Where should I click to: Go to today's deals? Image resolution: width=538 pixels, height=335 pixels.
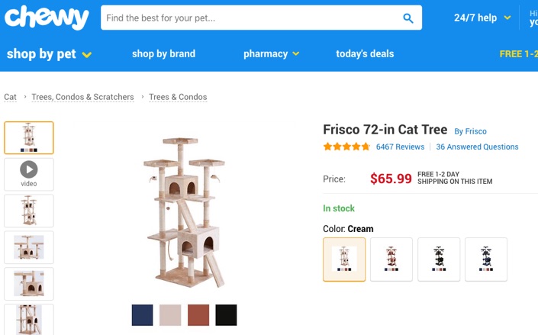click(x=365, y=54)
